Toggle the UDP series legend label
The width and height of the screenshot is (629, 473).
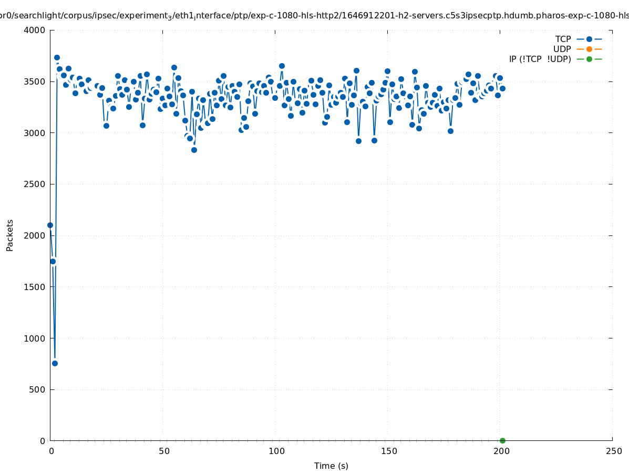(562, 49)
